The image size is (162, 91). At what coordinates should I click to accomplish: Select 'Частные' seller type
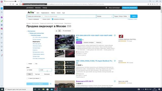coord(37,74)
